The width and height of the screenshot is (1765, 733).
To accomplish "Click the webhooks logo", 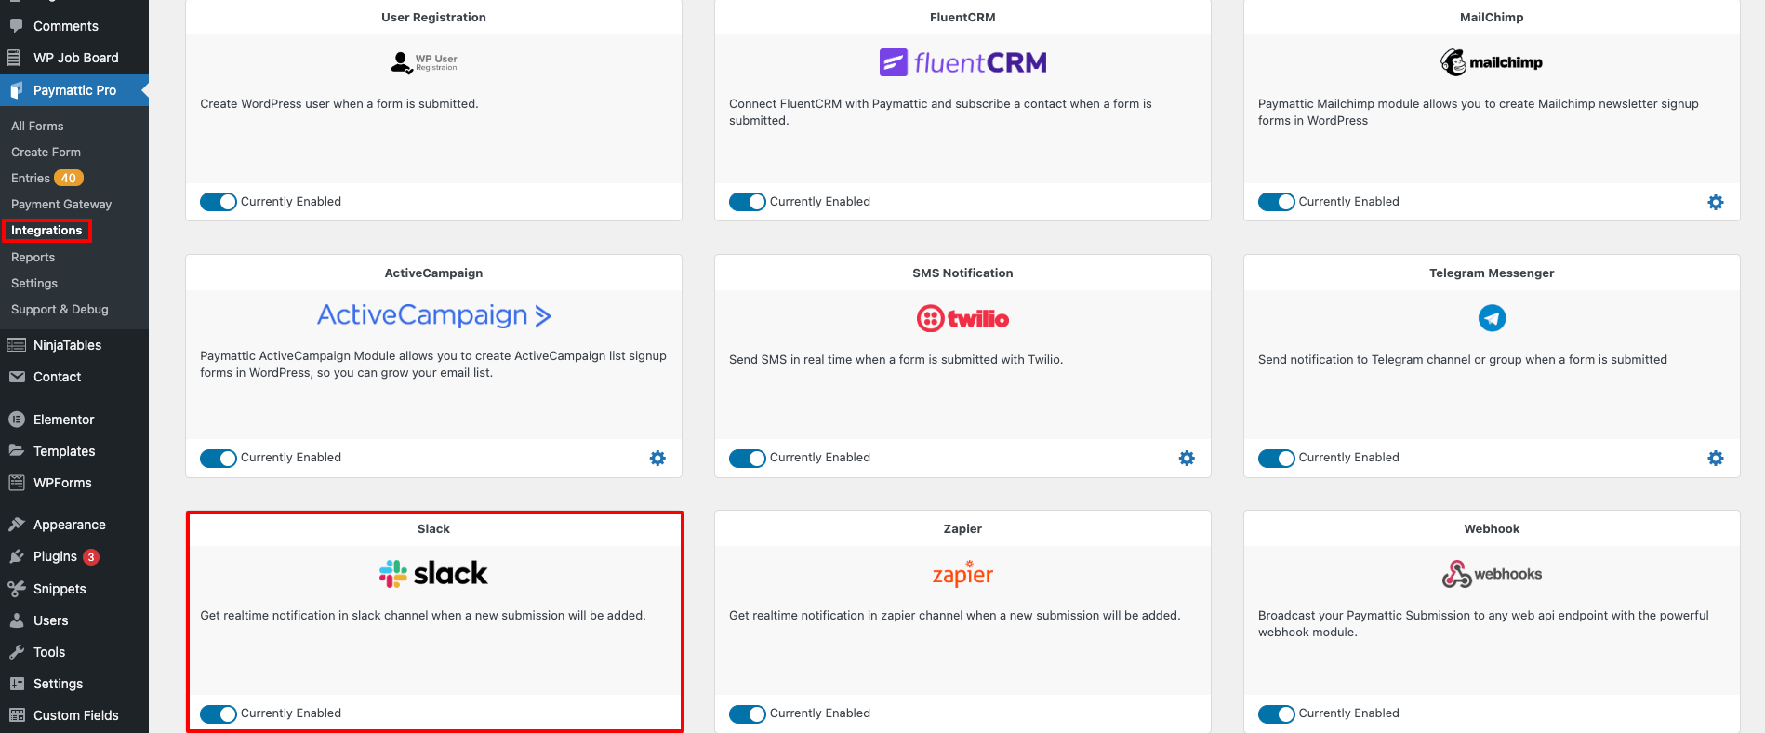I will pyautogui.click(x=1492, y=574).
